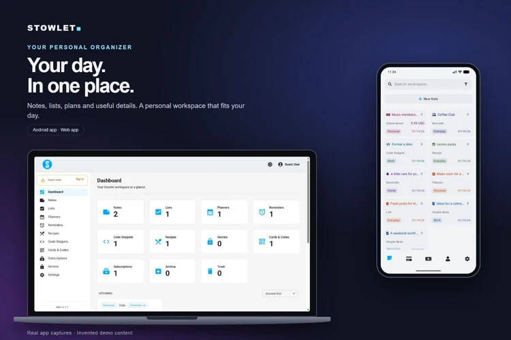Click the Secrets card padlock icon

click(211, 242)
